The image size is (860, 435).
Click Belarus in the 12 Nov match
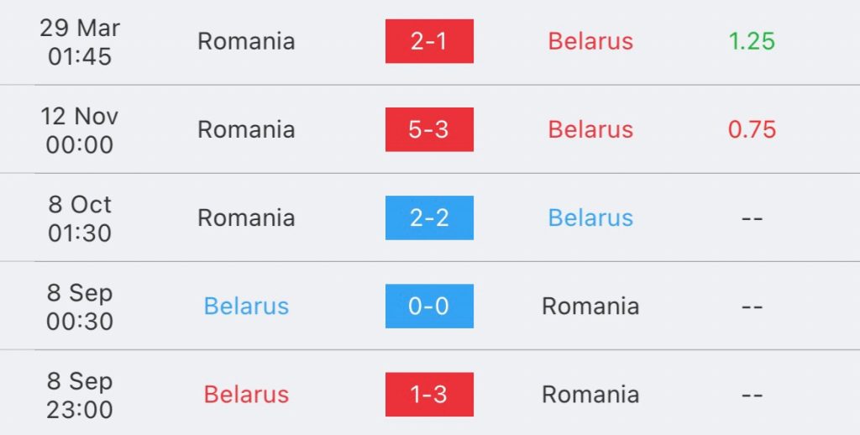click(x=590, y=129)
